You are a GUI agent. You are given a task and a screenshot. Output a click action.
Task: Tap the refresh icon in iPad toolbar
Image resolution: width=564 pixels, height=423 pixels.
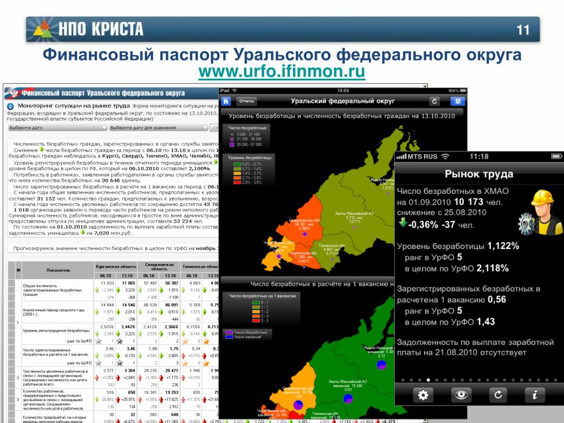[435, 101]
